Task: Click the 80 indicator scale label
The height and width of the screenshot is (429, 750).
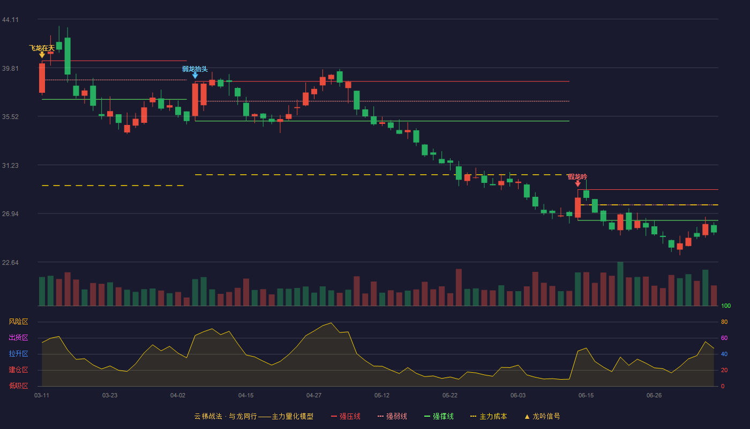Action: pyautogui.click(x=724, y=322)
